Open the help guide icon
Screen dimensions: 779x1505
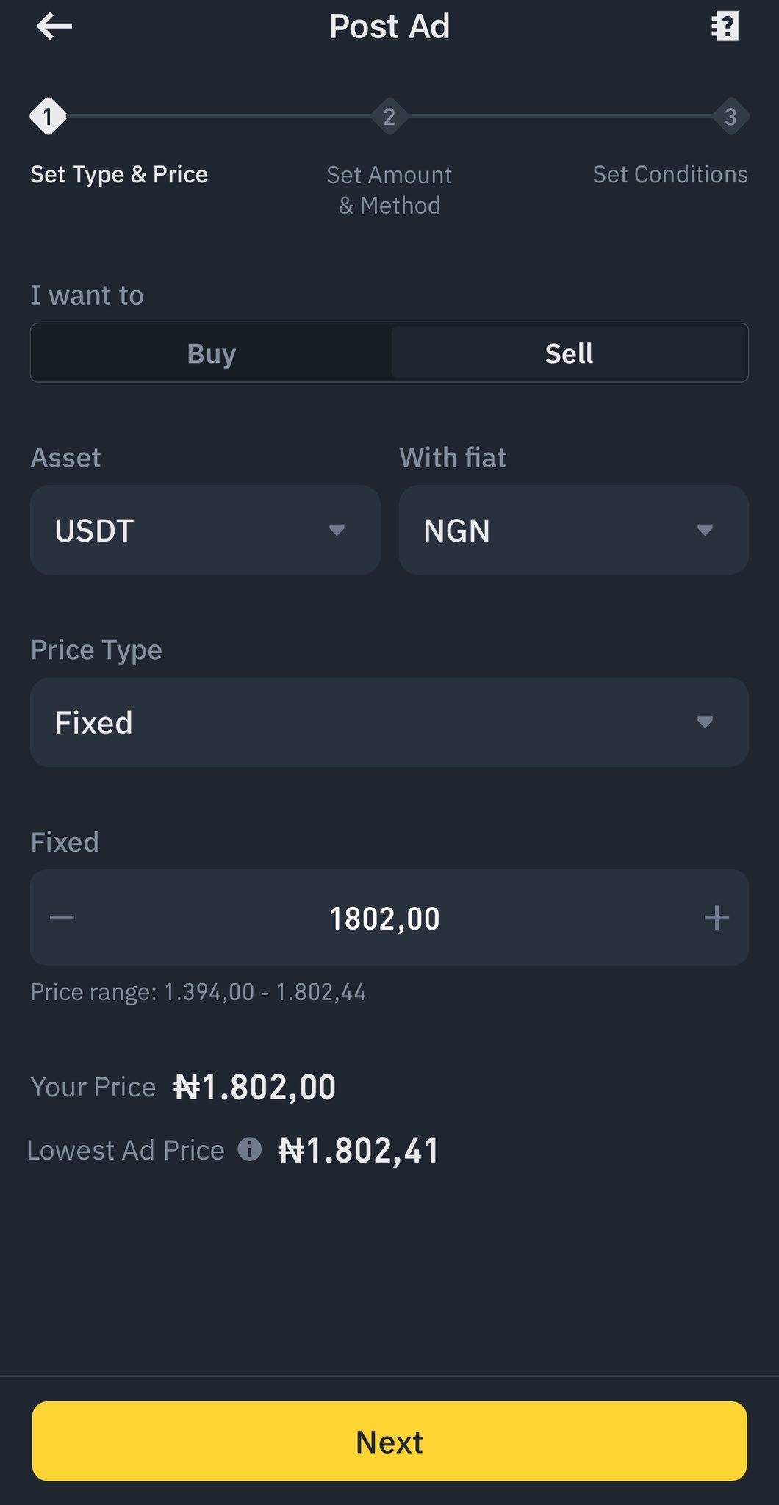pyautogui.click(x=725, y=27)
